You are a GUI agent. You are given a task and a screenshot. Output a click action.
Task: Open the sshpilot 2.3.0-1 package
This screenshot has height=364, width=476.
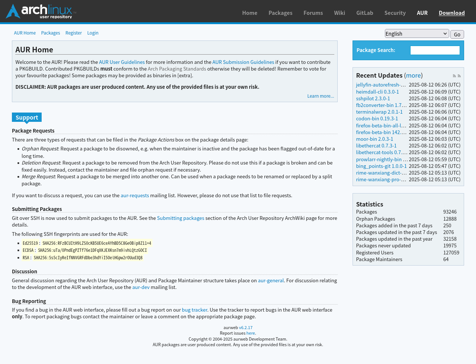click(x=373, y=98)
